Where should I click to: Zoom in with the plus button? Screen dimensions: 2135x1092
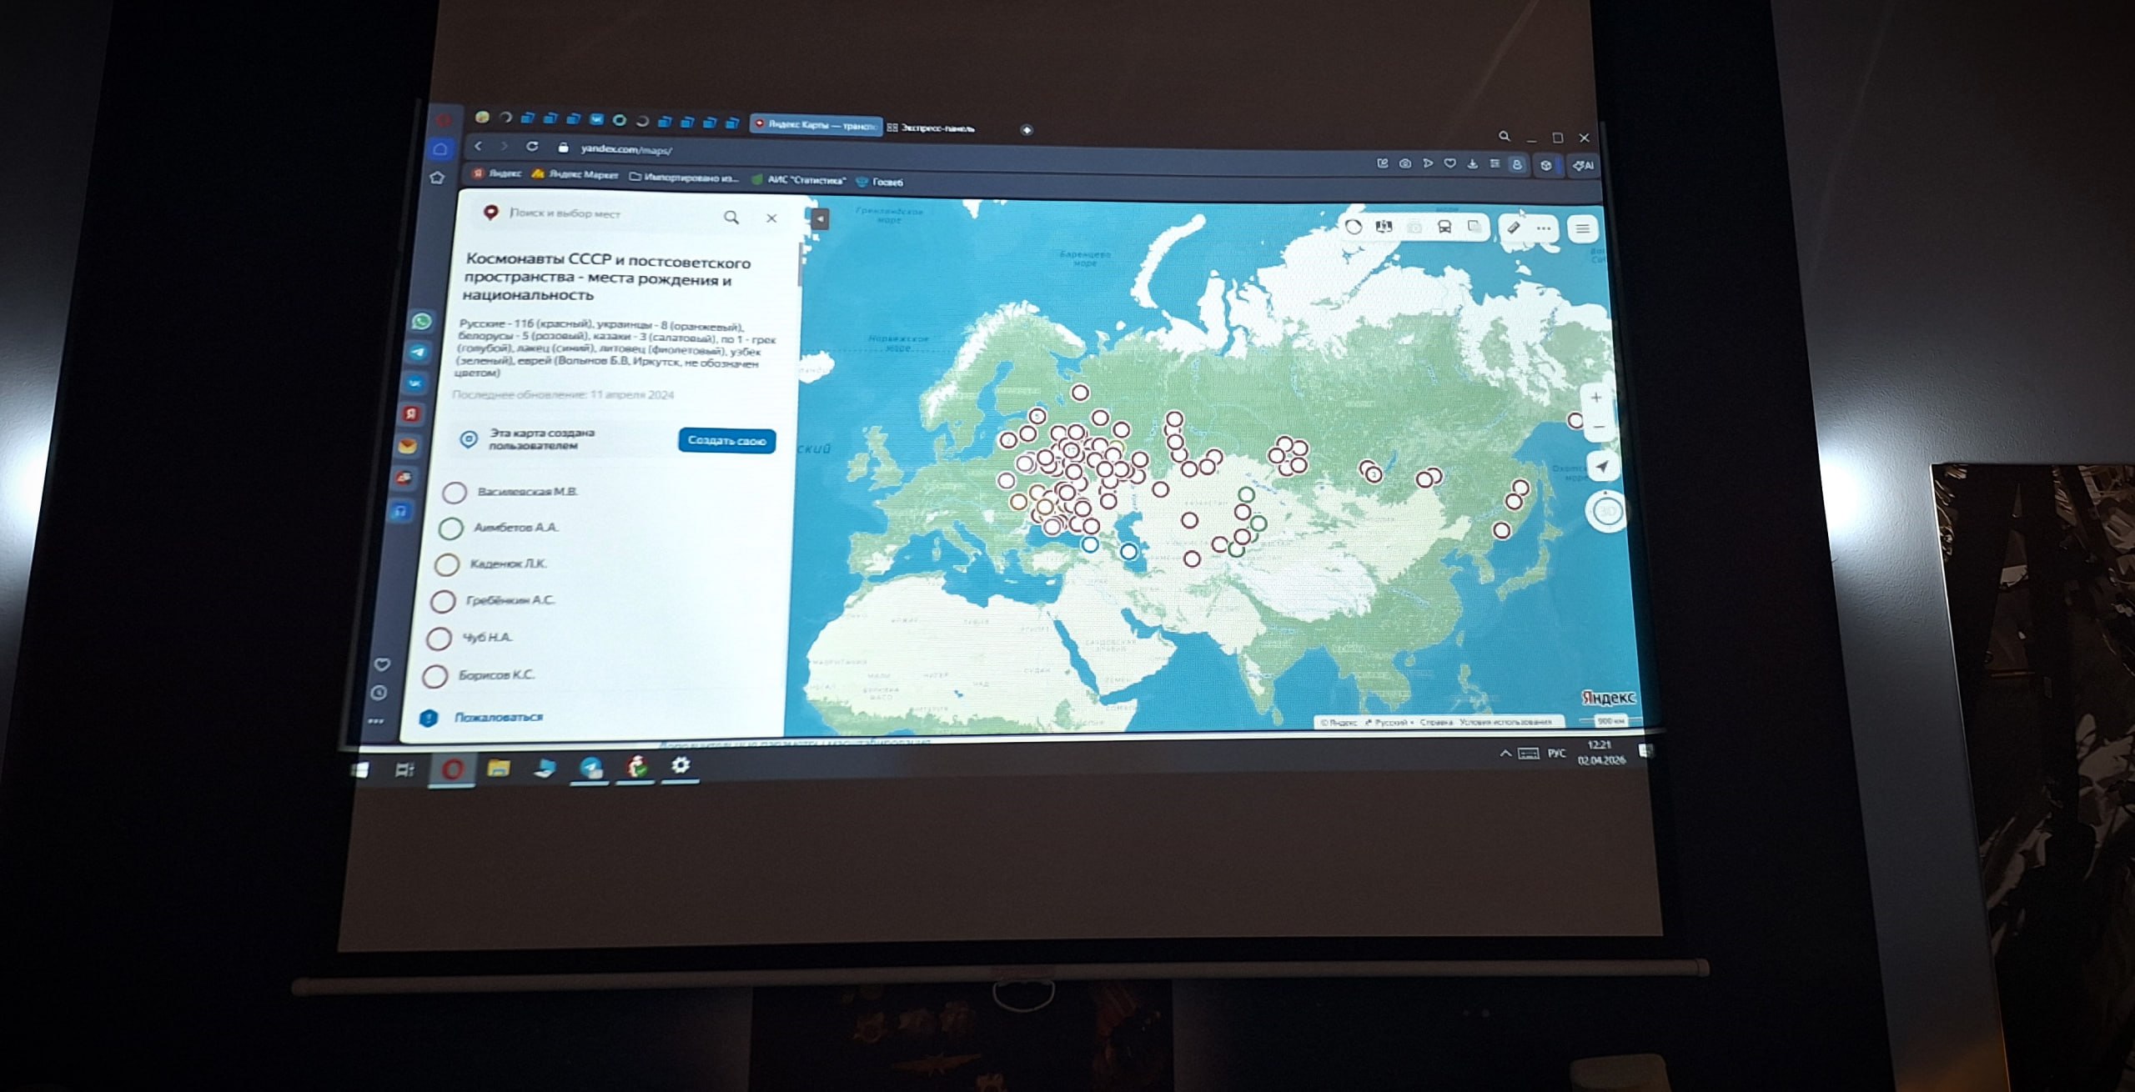[x=1595, y=398]
